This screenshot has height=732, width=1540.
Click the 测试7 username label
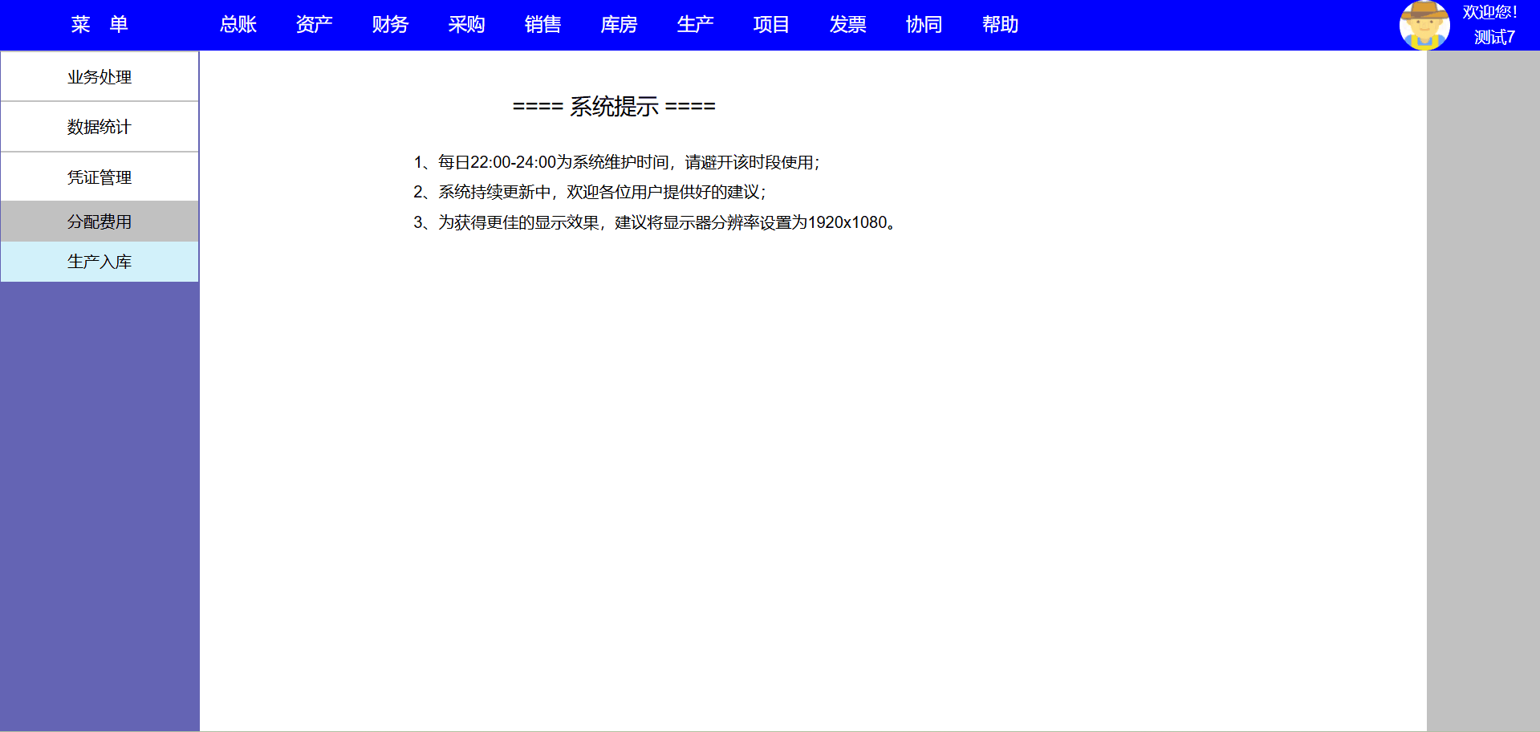point(1493,37)
